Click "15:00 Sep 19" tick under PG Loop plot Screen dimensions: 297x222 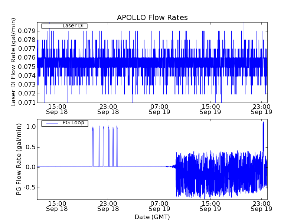210,206
